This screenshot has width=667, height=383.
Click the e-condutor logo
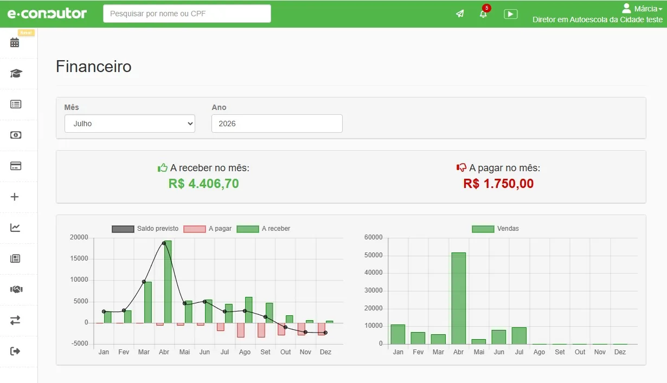(47, 14)
